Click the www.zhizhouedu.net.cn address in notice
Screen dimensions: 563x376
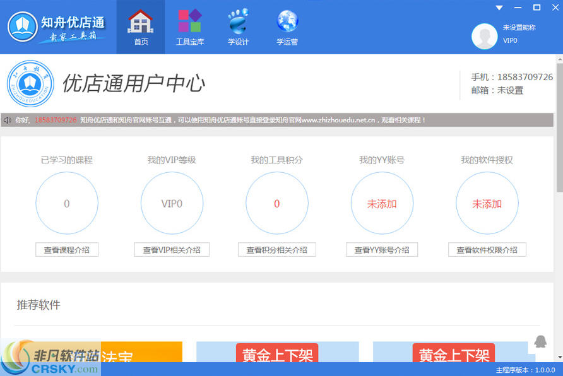click(338, 120)
